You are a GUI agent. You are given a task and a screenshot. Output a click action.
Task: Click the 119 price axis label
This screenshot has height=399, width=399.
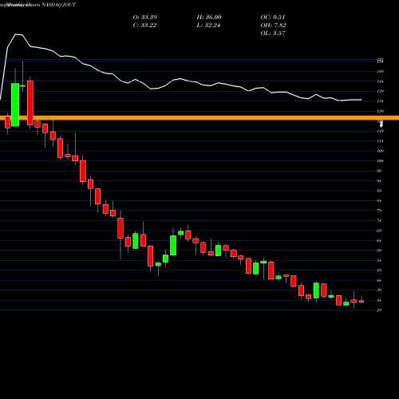pyautogui.click(x=381, y=131)
